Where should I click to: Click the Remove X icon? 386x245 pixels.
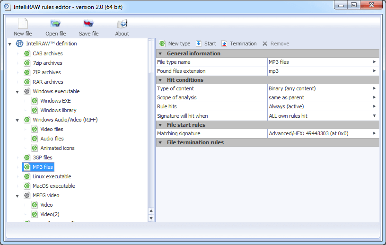[x=265, y=44]
